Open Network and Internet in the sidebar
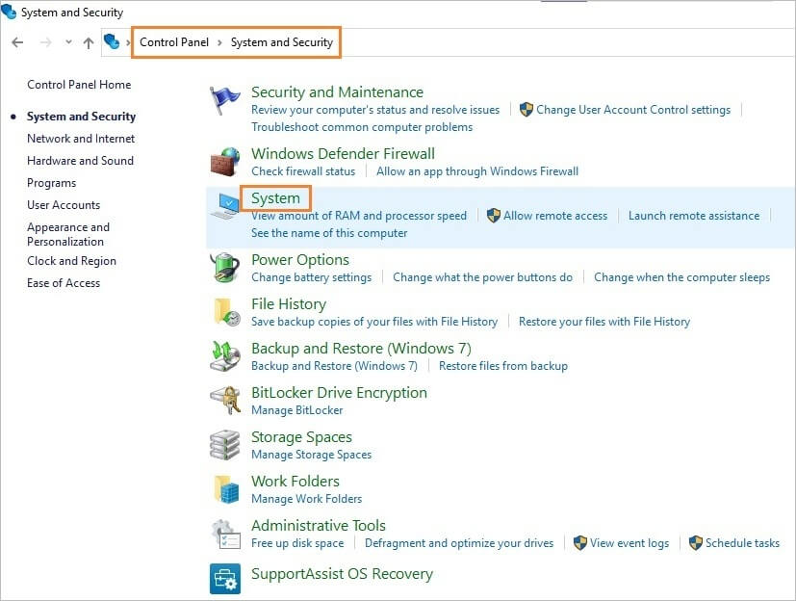Image resolution: width=796 pixels, height=601 pixels. tap(81, 139)
